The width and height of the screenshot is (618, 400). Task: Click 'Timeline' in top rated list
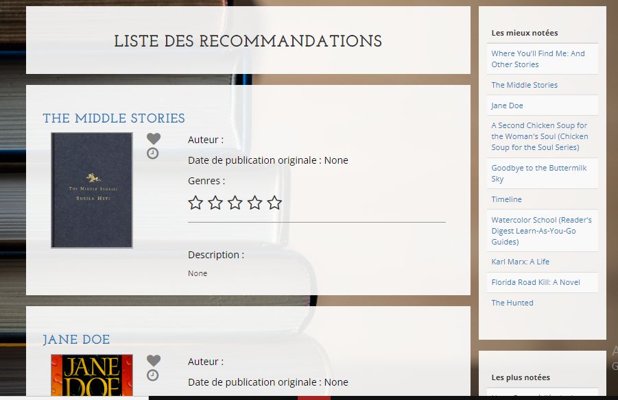point(506,199)
